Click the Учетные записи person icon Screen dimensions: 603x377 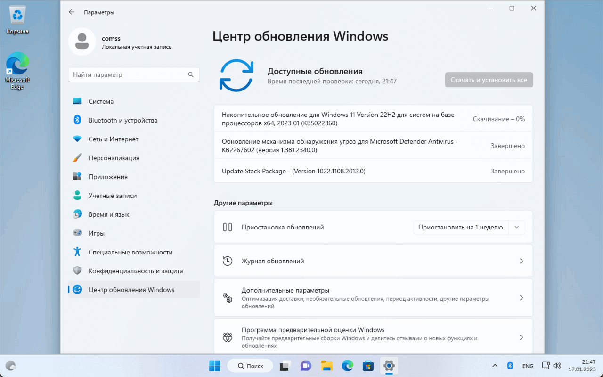78,196
